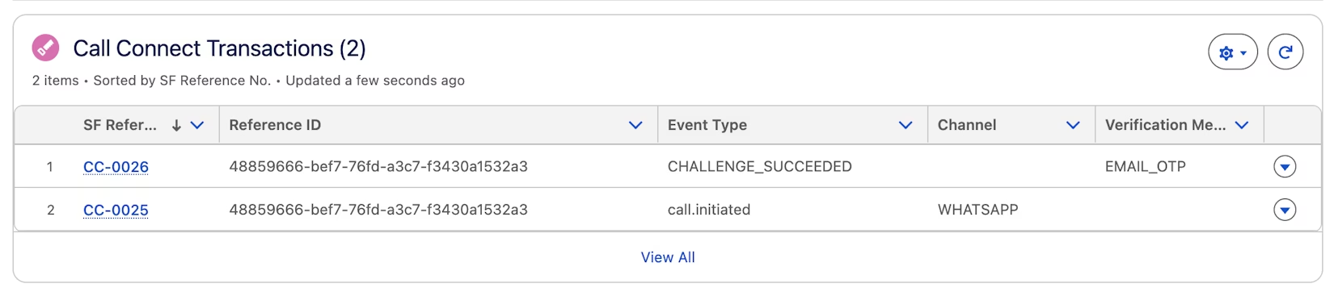This screenshot has height=292, width=1334.
Task: Show Reference ID column actions chevron
Action: pos(635,125)
